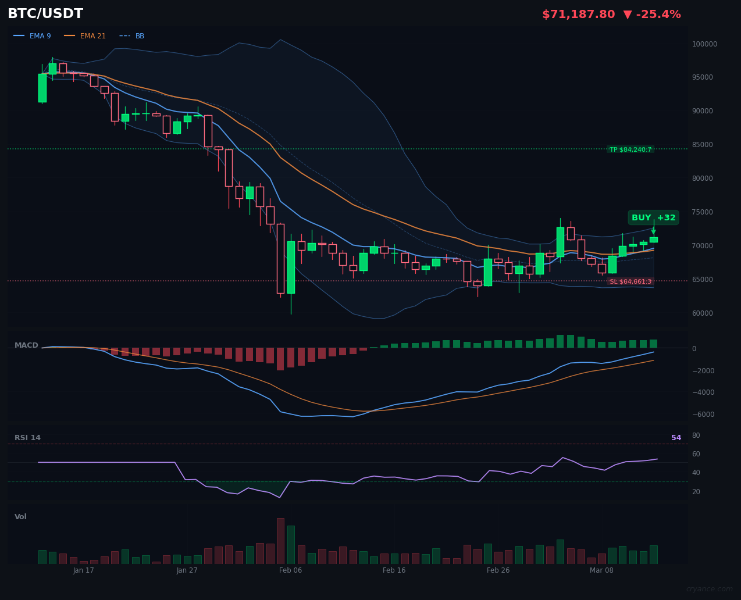Collapse the MACD indicator panel
This screenshot has width=741, height=600.
pos(26,345)
